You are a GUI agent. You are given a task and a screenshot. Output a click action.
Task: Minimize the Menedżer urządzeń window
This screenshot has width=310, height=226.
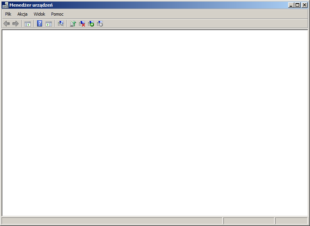291,5
